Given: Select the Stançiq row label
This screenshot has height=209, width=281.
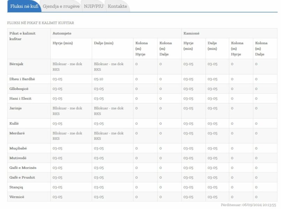Looking at the screenshot, I should [16, 187].
